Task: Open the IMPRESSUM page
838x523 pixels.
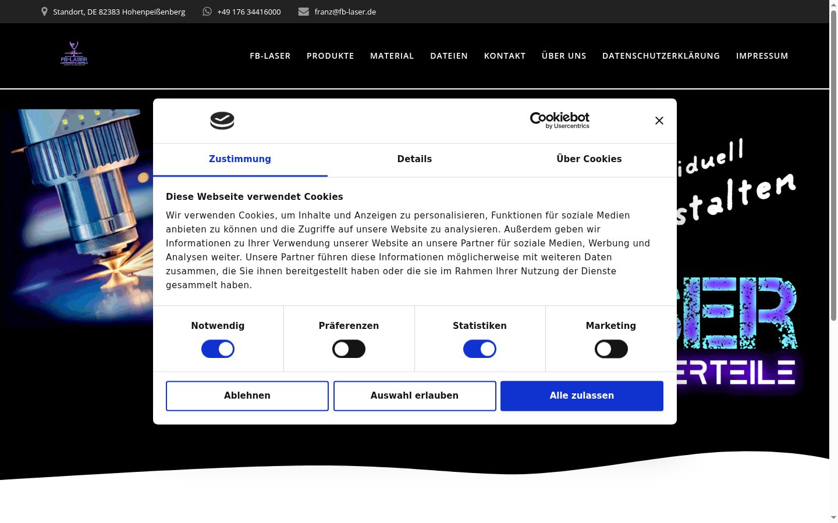Action: point(762,56)
